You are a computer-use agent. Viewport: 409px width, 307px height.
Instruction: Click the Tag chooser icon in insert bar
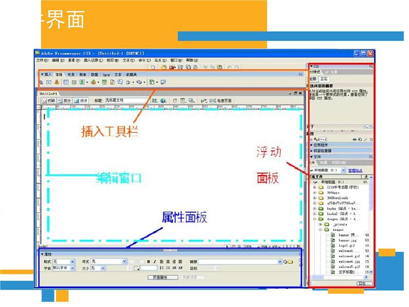click(163, 82)
